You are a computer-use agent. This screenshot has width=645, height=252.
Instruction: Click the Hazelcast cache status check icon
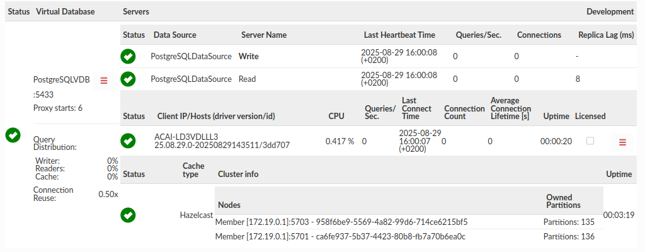[128, 215]
